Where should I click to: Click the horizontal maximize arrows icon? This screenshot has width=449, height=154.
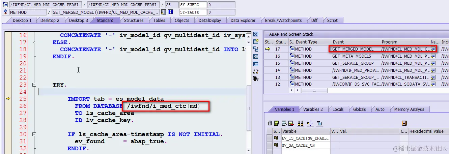(256, 64)
